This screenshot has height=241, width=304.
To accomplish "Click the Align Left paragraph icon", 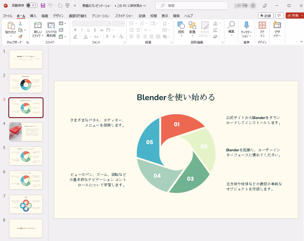I will tap(132, 36).
